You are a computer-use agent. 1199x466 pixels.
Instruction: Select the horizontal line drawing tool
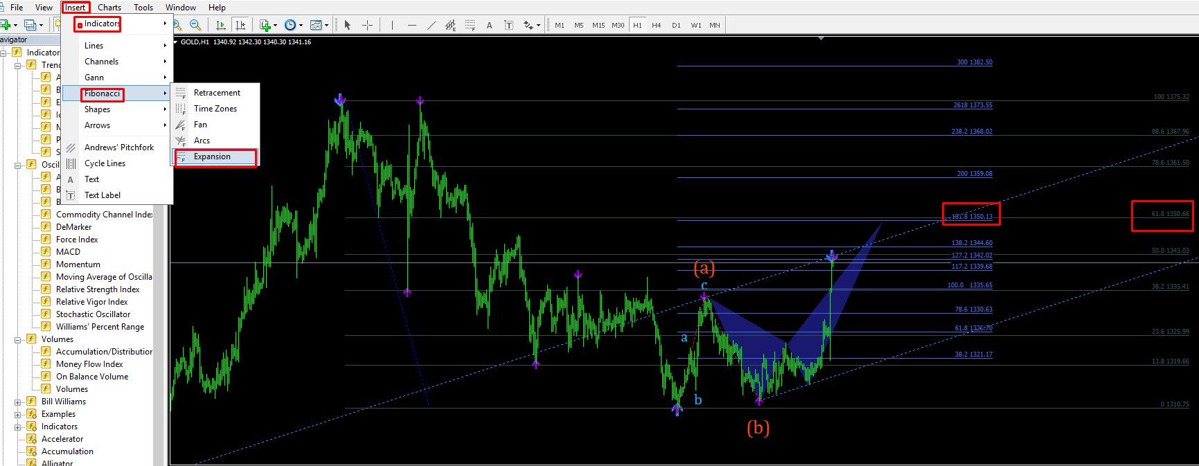412,25
